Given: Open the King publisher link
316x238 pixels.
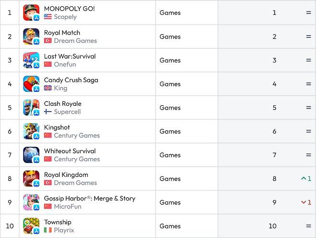Looking at the screenshot, I should coord(61,88).
